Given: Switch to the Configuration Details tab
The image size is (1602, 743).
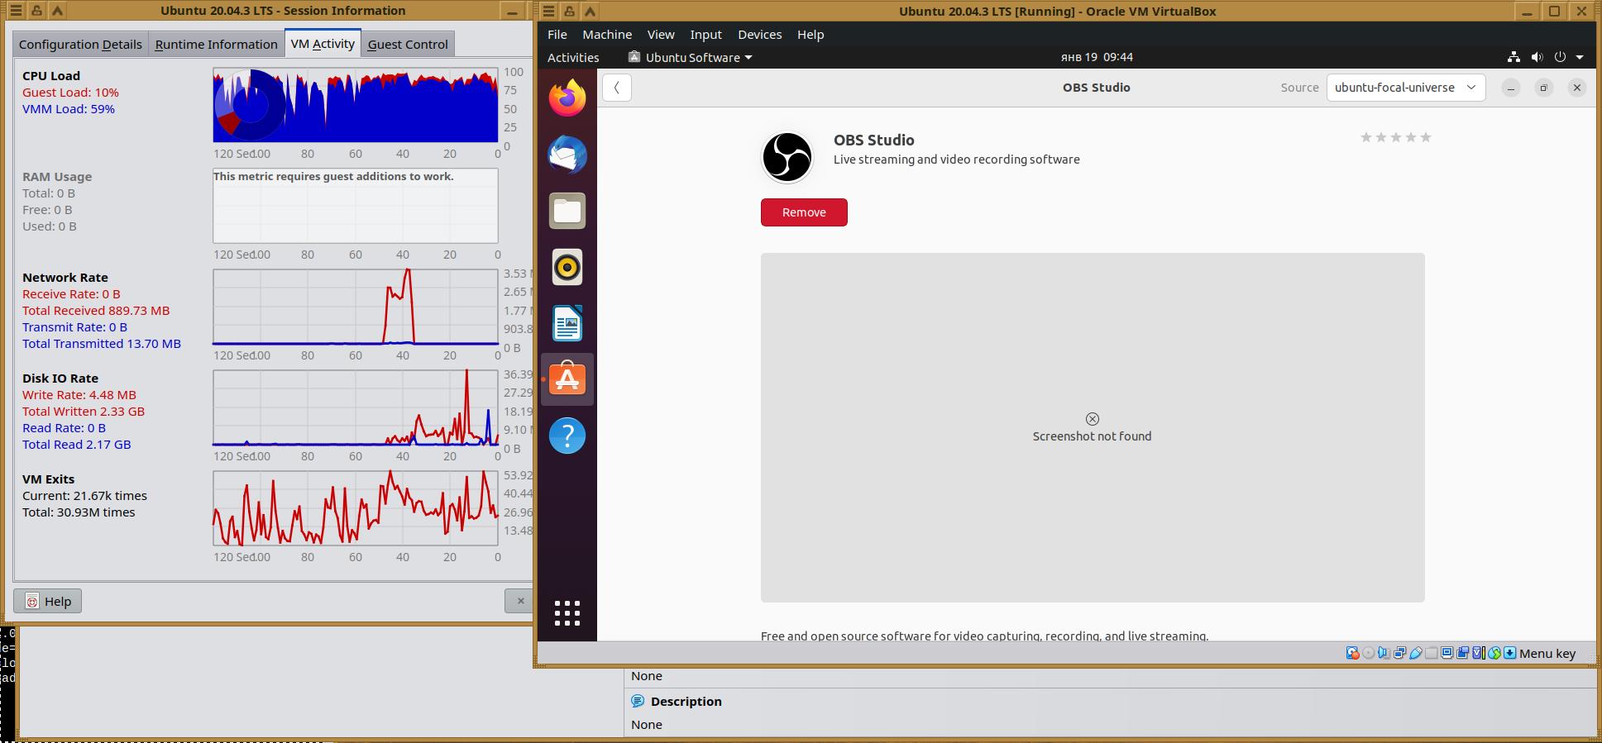Looking at the screenshot, I should tap(80, 45).
